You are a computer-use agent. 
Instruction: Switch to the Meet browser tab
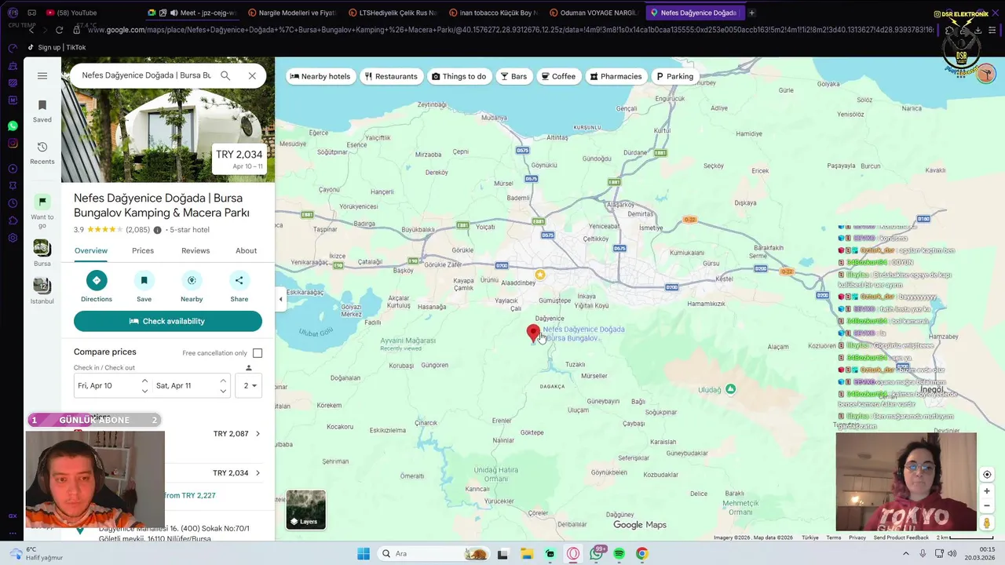pyautogui.click(x=192, y=13)
